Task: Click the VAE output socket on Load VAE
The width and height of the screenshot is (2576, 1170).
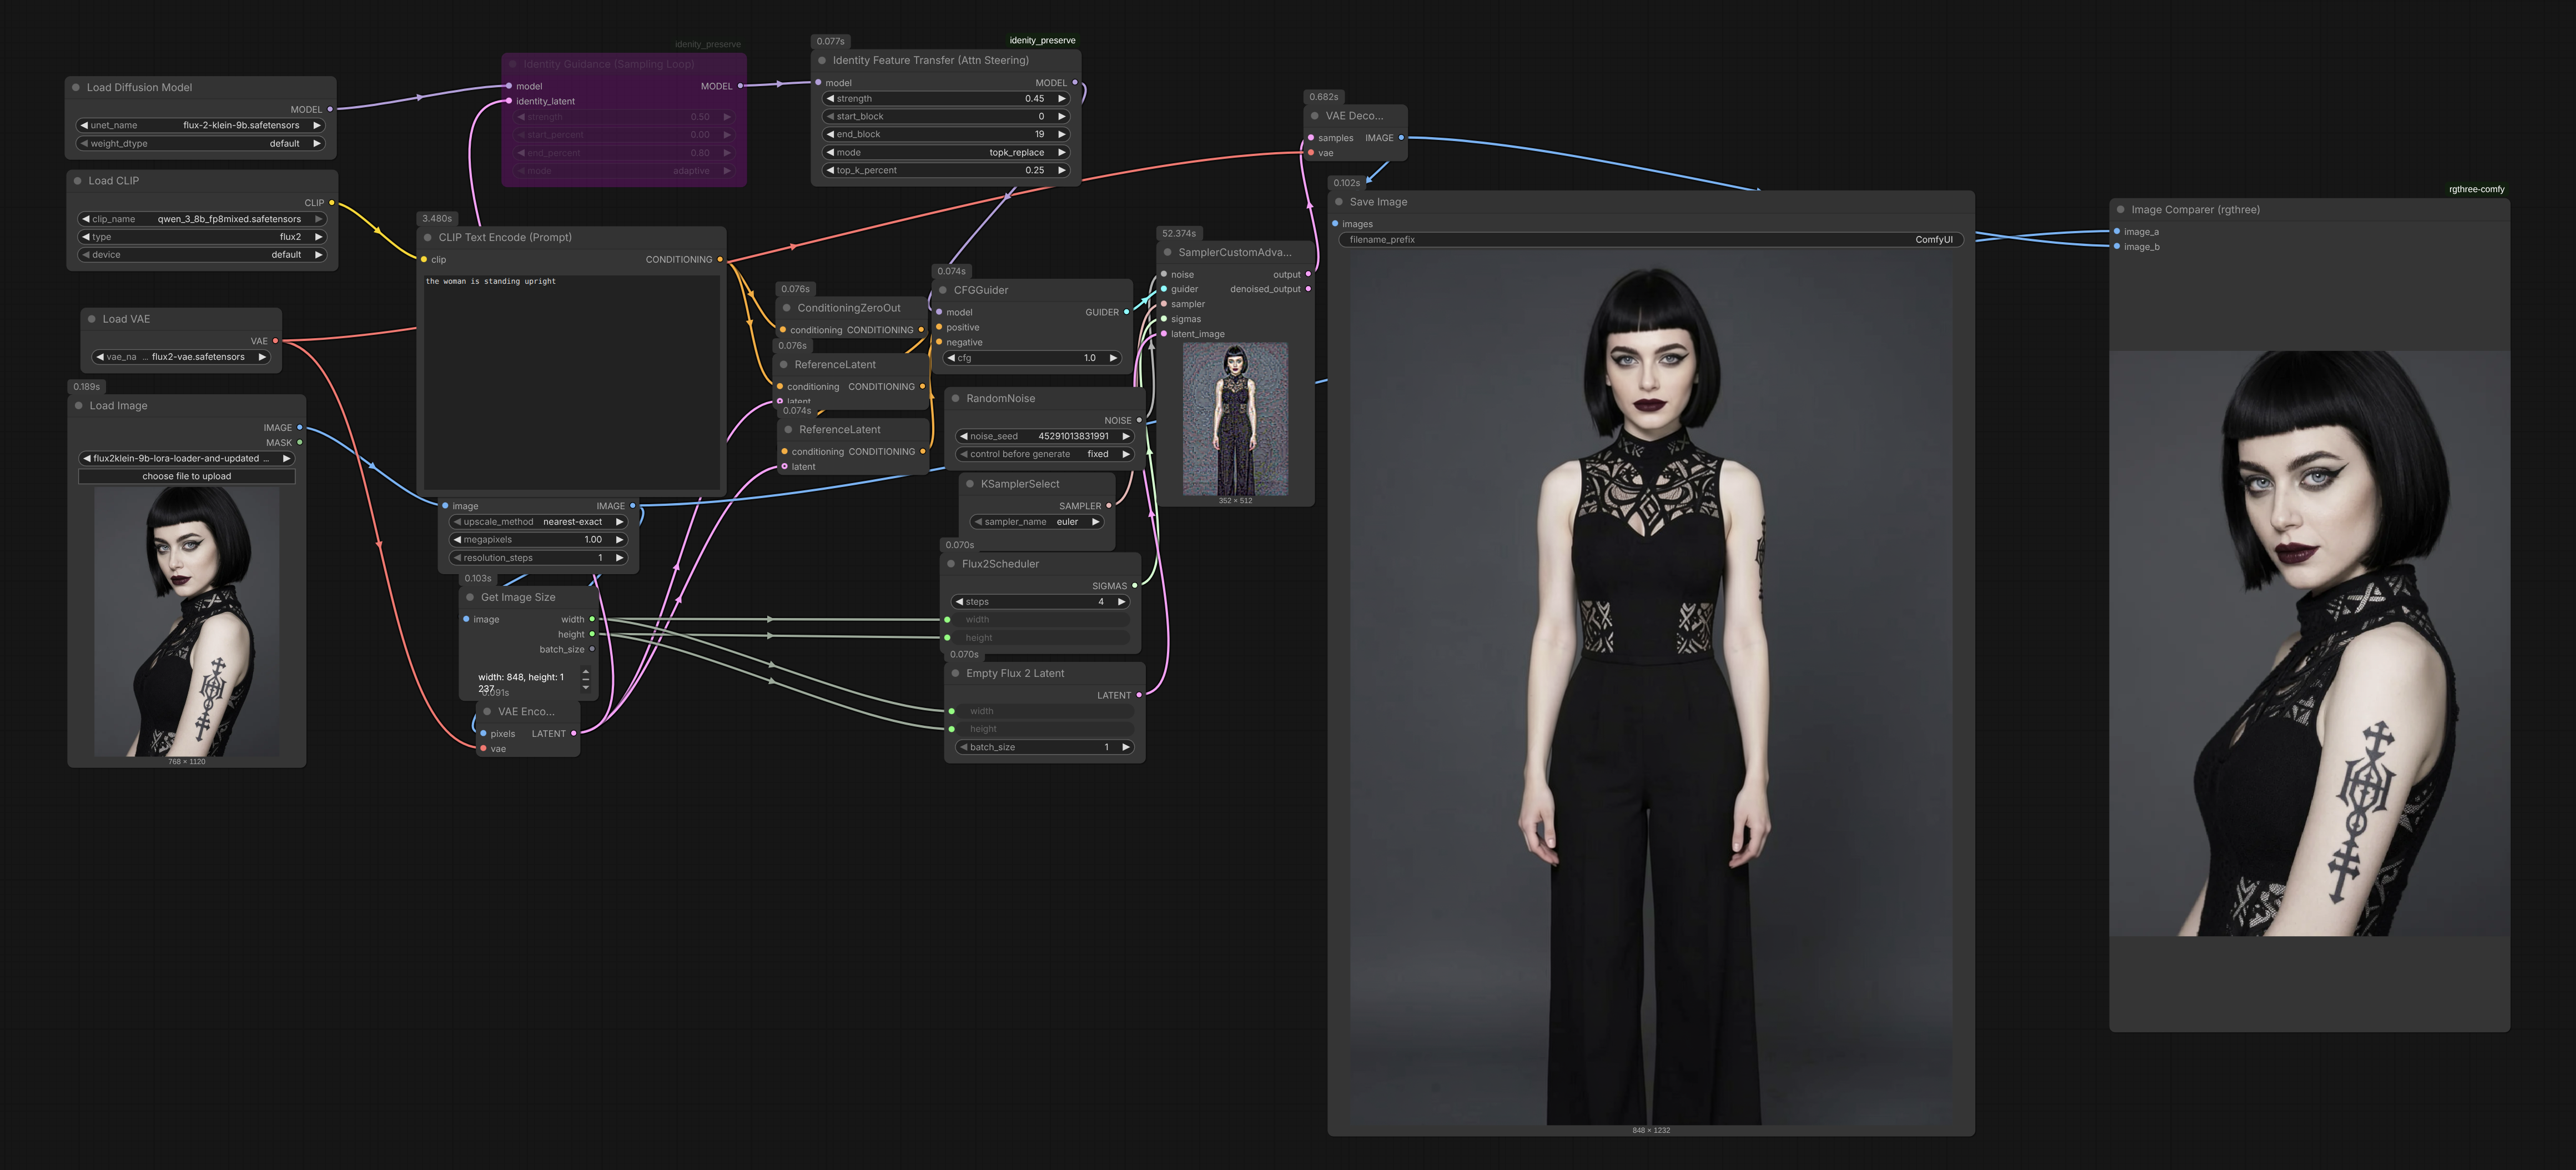Action: [276, 341]
